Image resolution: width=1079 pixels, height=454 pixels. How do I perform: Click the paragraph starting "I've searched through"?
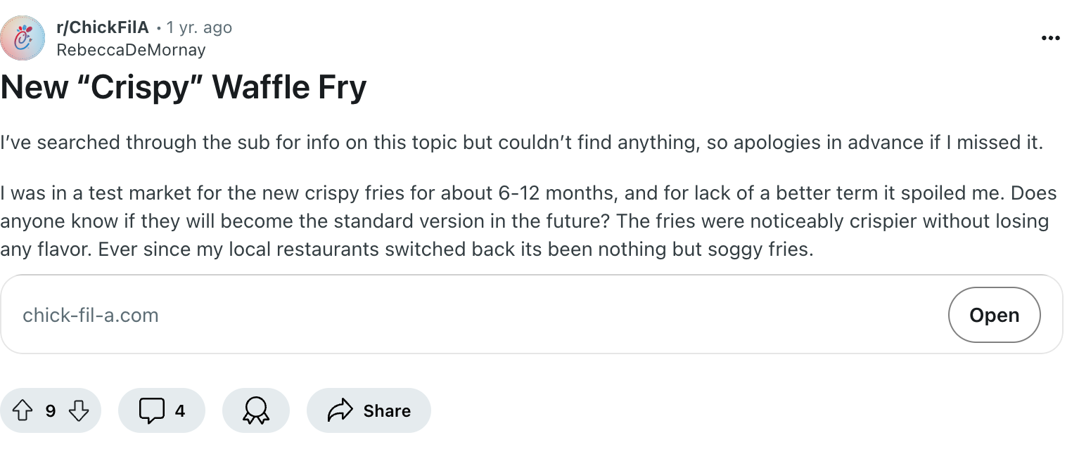coord(521,143)
